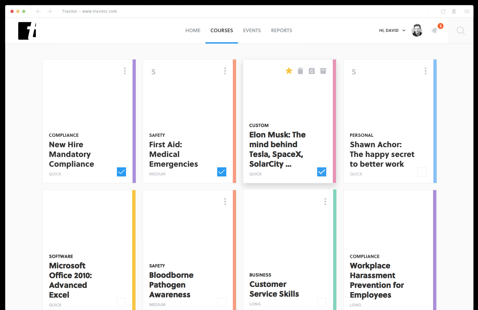478x310 pixels.
Task: Open Microsoft Office 2010: Advanced Excel title
Action: (x=71, y=280)
